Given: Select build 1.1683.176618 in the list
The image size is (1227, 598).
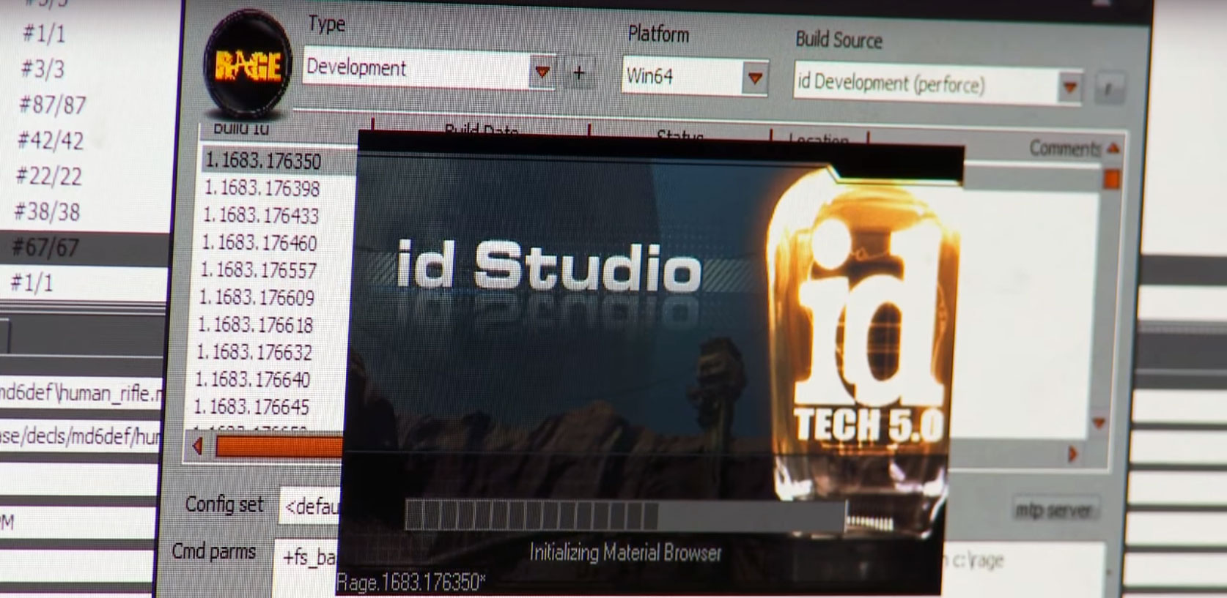Looking at the screenshot, I should point(255,324).
